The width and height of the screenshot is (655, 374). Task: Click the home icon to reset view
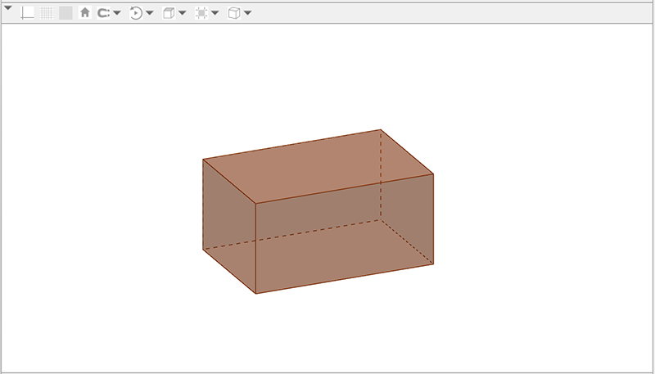(85, 13)
